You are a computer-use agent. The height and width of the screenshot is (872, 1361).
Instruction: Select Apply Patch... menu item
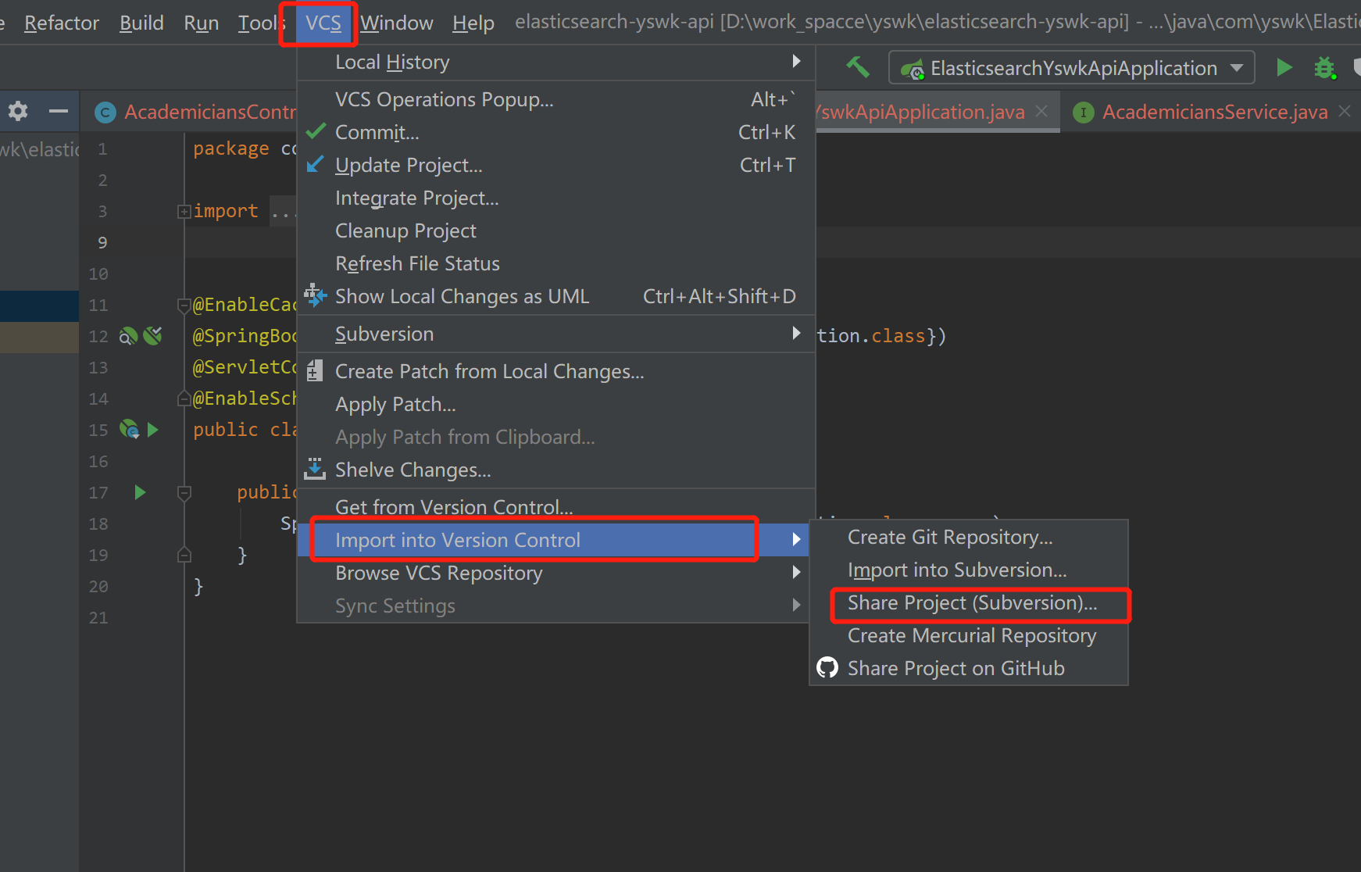[556, 404]
